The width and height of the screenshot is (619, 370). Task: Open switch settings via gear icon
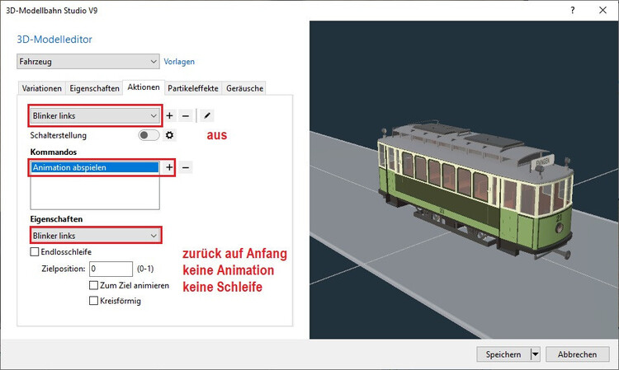tap(169, 135)
